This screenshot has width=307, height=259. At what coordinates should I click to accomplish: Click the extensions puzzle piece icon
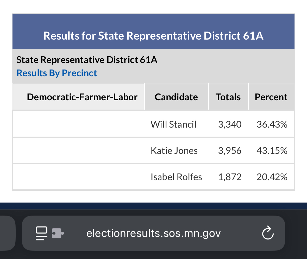point(58,233)
